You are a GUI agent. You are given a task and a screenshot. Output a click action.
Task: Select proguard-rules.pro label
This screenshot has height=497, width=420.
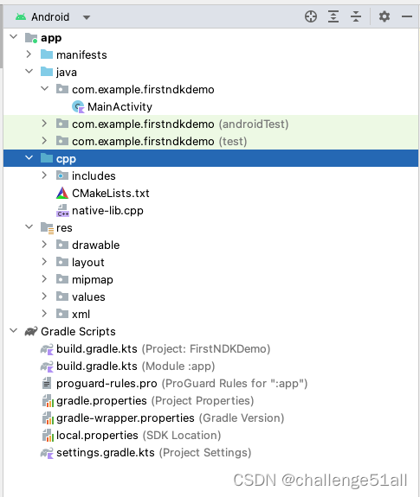107,384
